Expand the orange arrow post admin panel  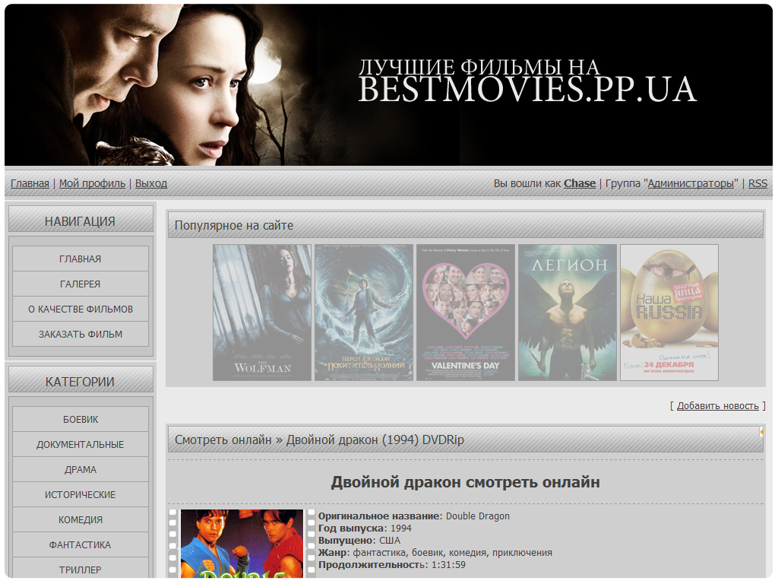tap(761, 432)
